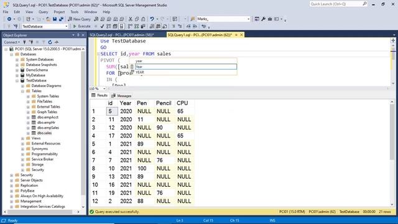The width and height of the screenshot is (398, 224).
Task: Collapse the TestDatabase node
Action: tap(17, 80)
